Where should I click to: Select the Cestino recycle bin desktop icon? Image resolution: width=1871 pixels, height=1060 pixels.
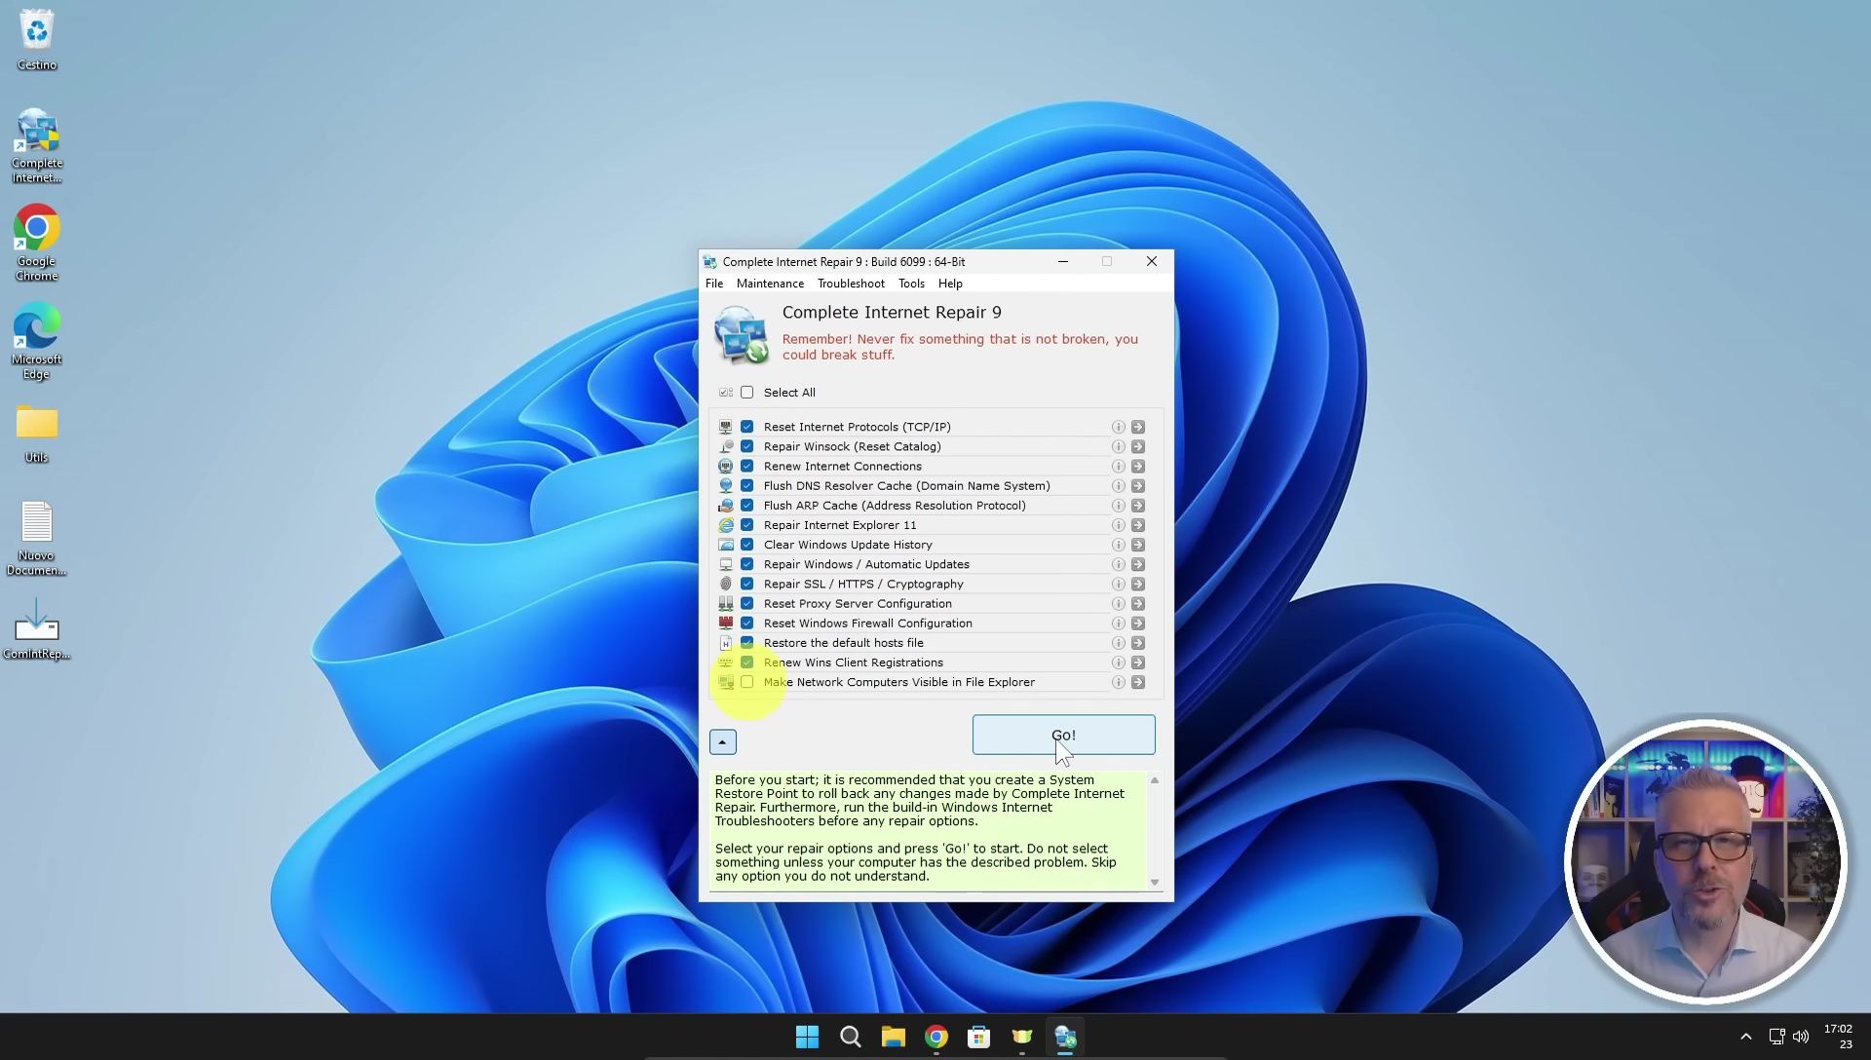pos(37,40)
